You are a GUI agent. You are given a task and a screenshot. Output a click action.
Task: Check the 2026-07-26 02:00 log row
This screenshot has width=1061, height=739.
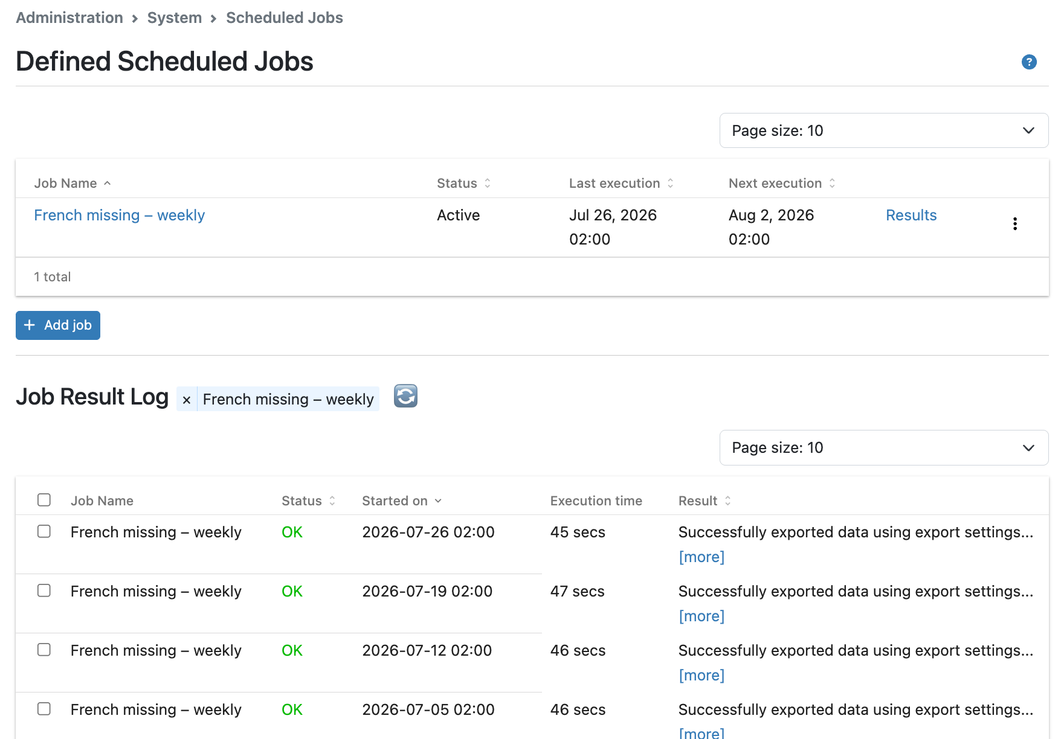[44, 531]
